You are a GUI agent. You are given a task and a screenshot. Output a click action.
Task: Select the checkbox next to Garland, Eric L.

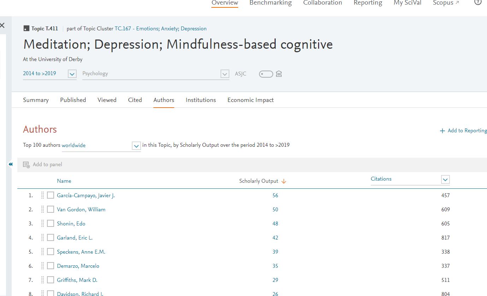(51, 238)
